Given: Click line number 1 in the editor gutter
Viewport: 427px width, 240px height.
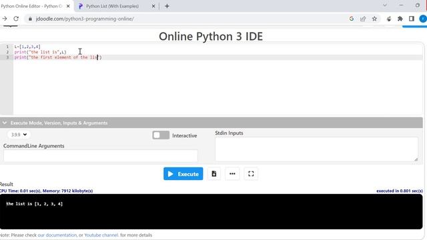Looking at the screenshot, I should pyautogui.click(x=7, y=47).
